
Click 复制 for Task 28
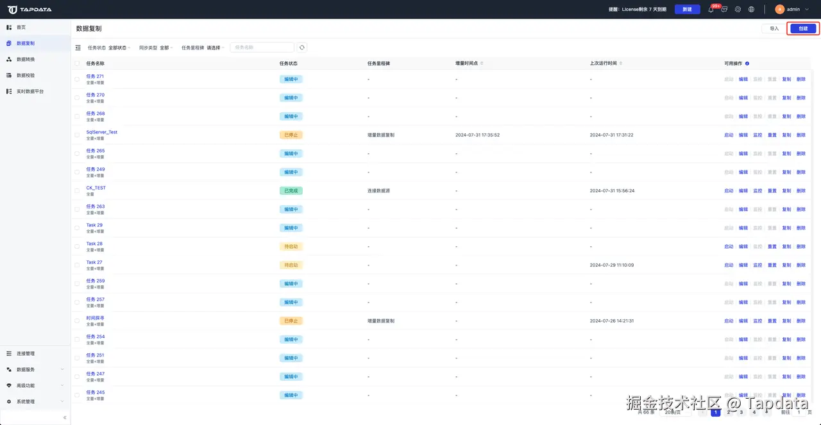tap(786, 247)
